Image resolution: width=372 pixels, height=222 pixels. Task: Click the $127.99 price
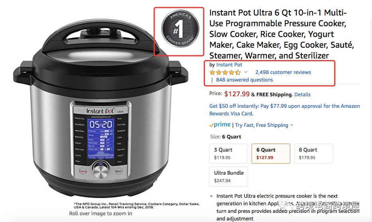[237, 94]
